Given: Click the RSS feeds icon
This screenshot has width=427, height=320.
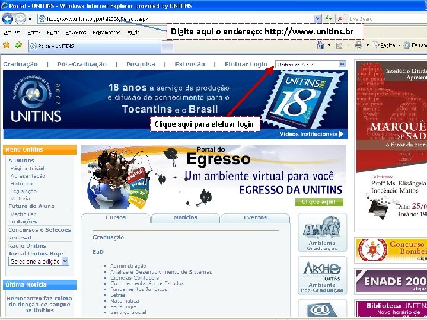Looking at the screenshot, I should (339, 46).
